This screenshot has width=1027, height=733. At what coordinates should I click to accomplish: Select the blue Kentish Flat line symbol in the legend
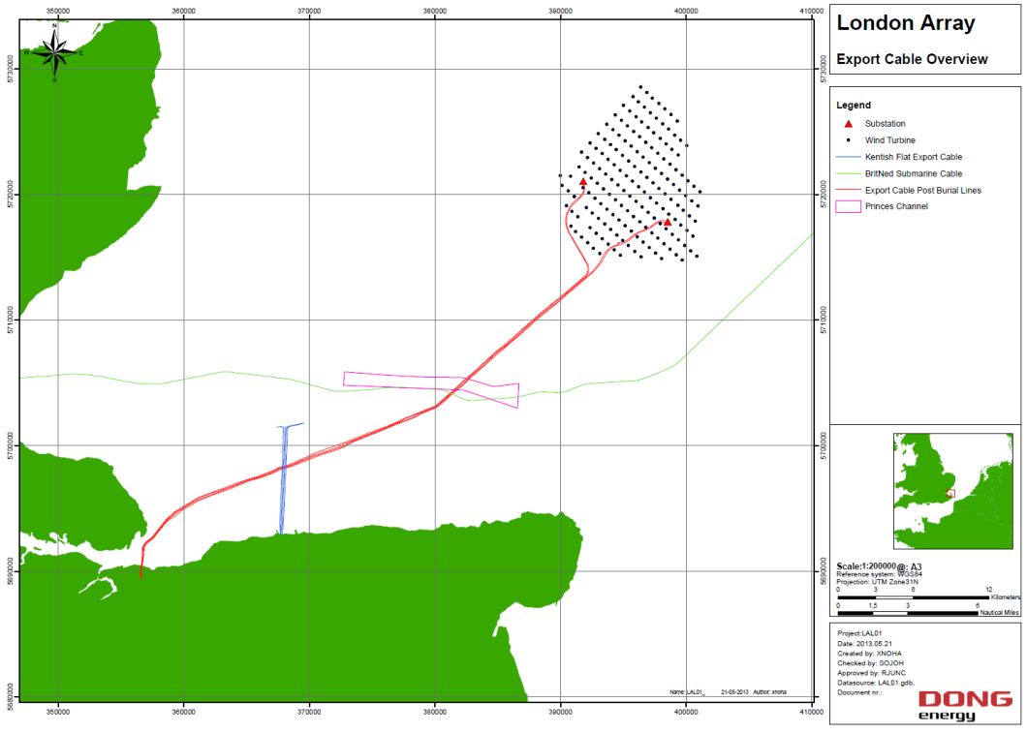tap(848, 157)
